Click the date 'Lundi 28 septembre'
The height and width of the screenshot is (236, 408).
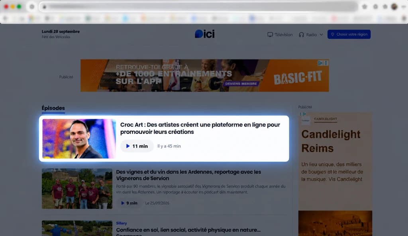[61, 31]
